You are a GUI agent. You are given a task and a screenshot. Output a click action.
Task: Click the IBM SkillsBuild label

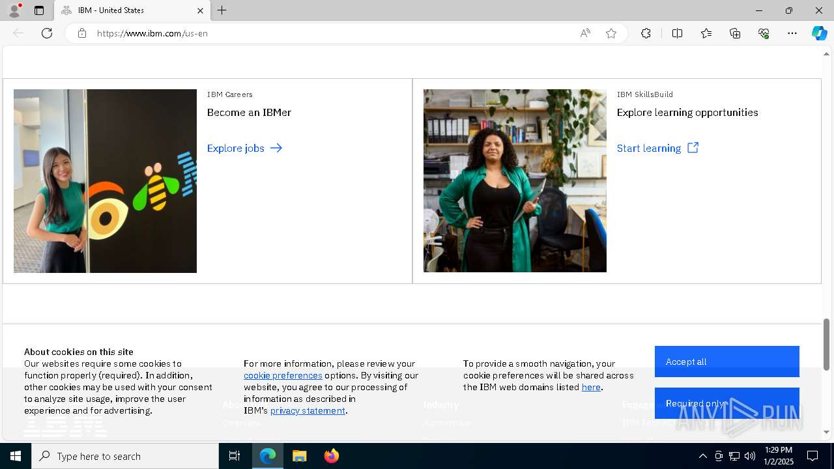click(645, 94)
